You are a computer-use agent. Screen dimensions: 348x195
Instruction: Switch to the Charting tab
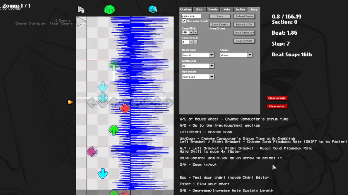pyautogui.click(x=186, y=9)
